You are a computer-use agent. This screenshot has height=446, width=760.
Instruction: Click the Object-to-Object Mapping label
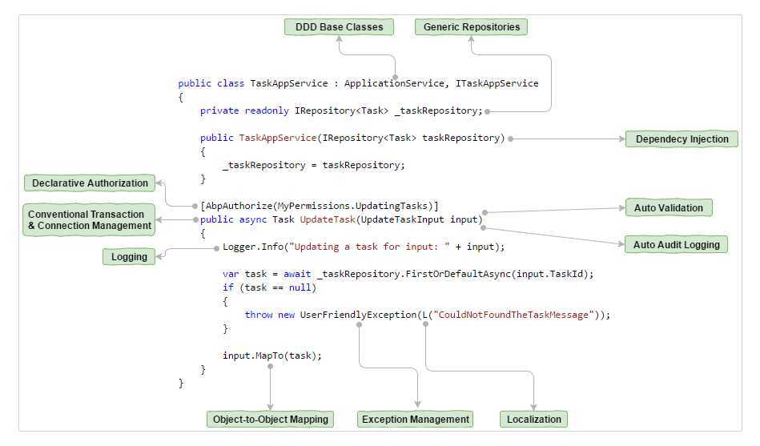[x=270, y=420]
